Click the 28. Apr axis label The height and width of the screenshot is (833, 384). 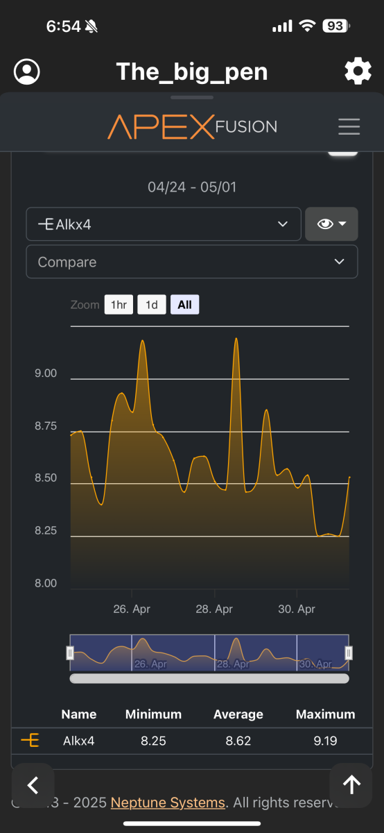click(214, 609)
